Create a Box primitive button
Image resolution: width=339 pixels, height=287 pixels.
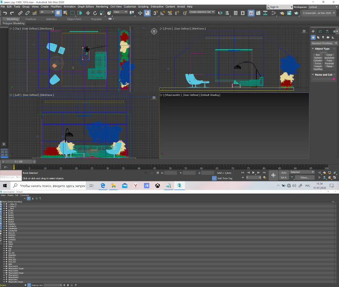pos(318,55)
